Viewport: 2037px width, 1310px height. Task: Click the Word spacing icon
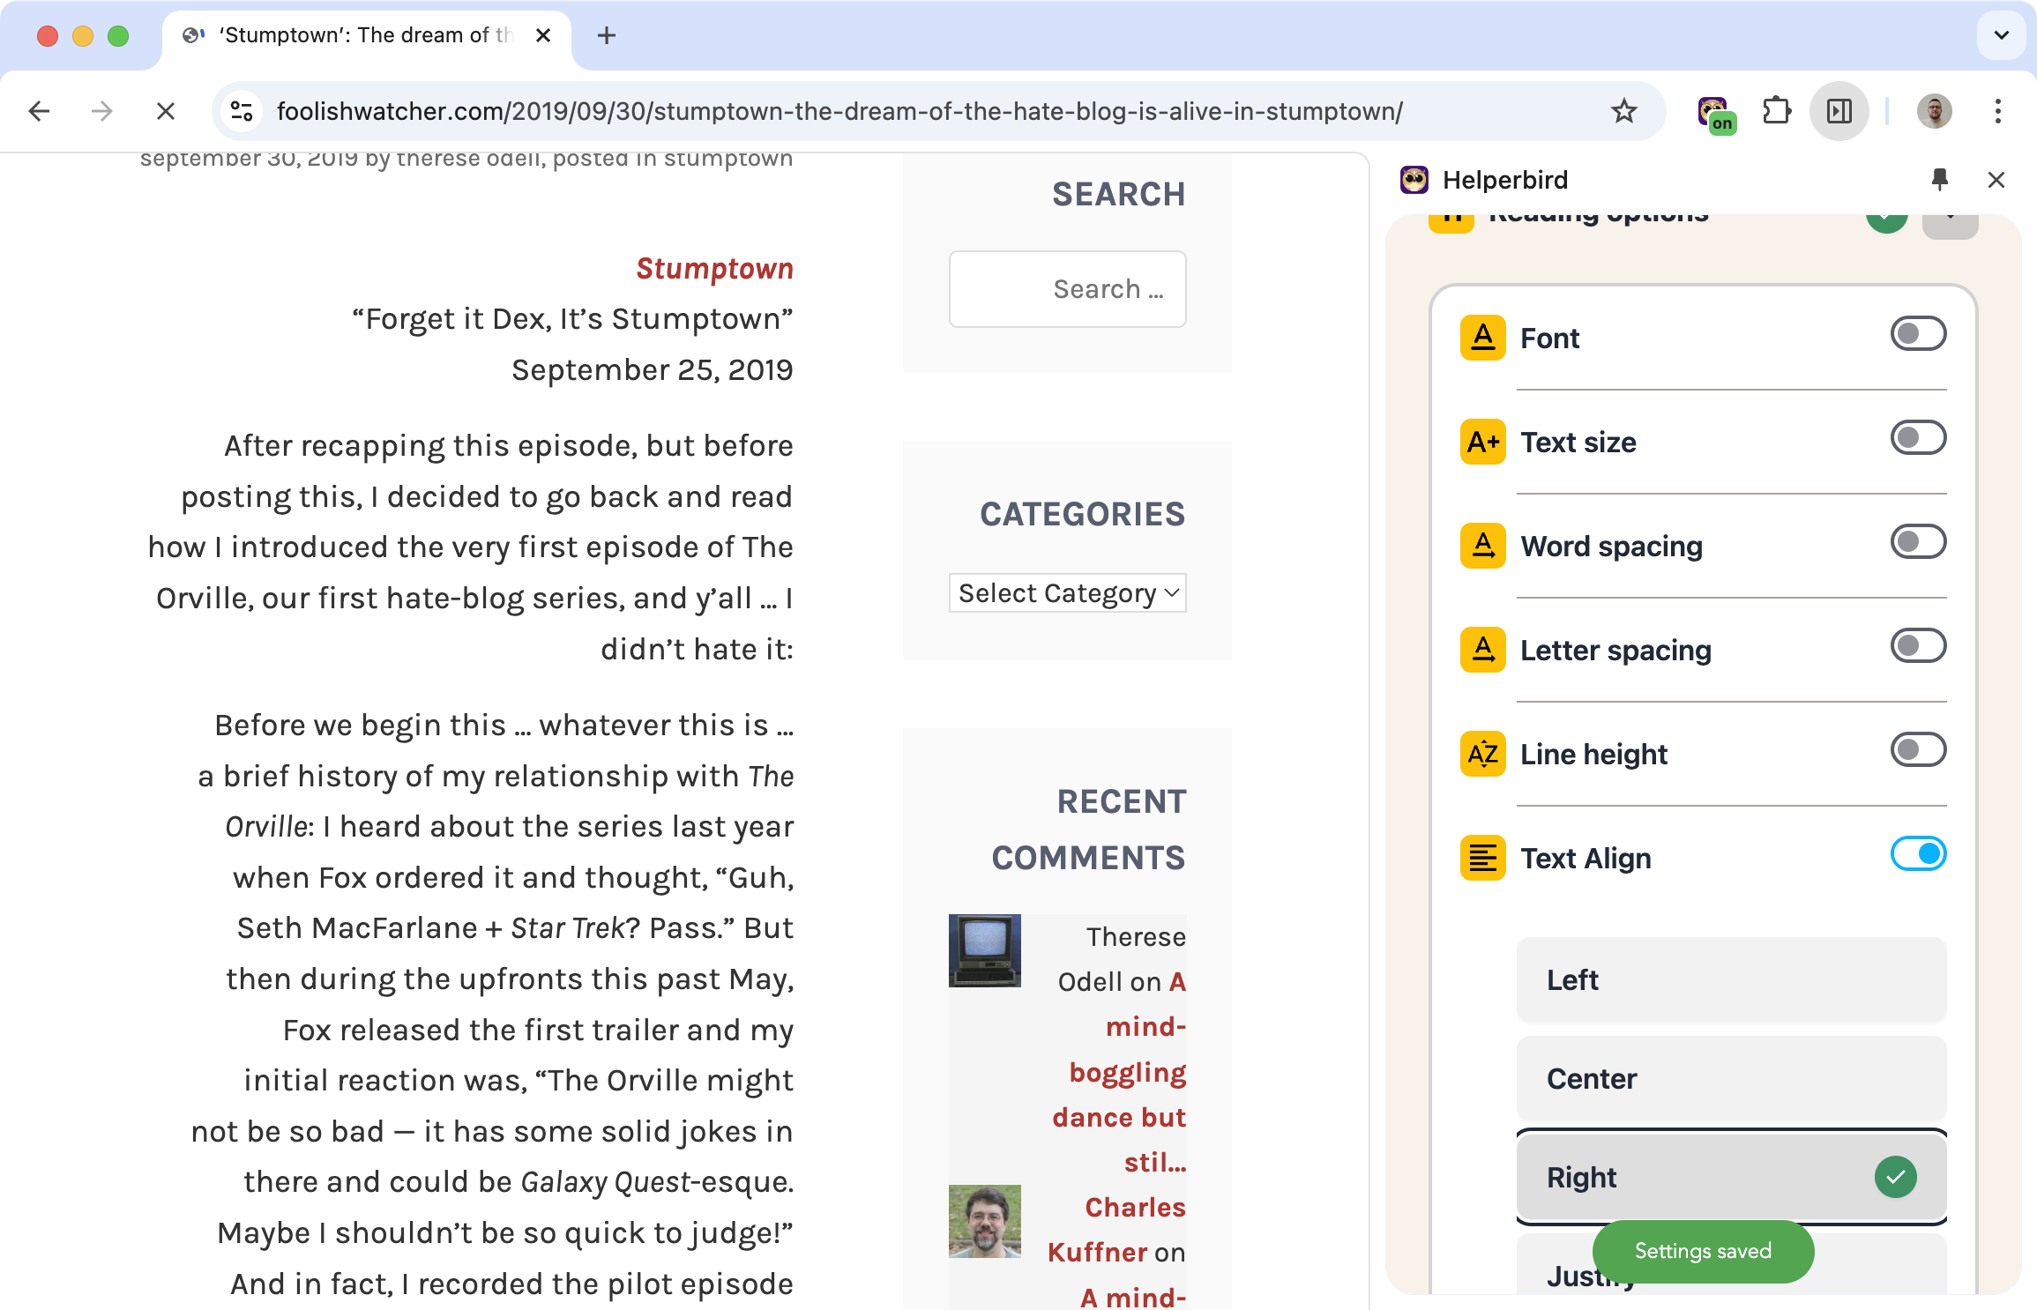pyautogui.click(x=1482, y=546)
